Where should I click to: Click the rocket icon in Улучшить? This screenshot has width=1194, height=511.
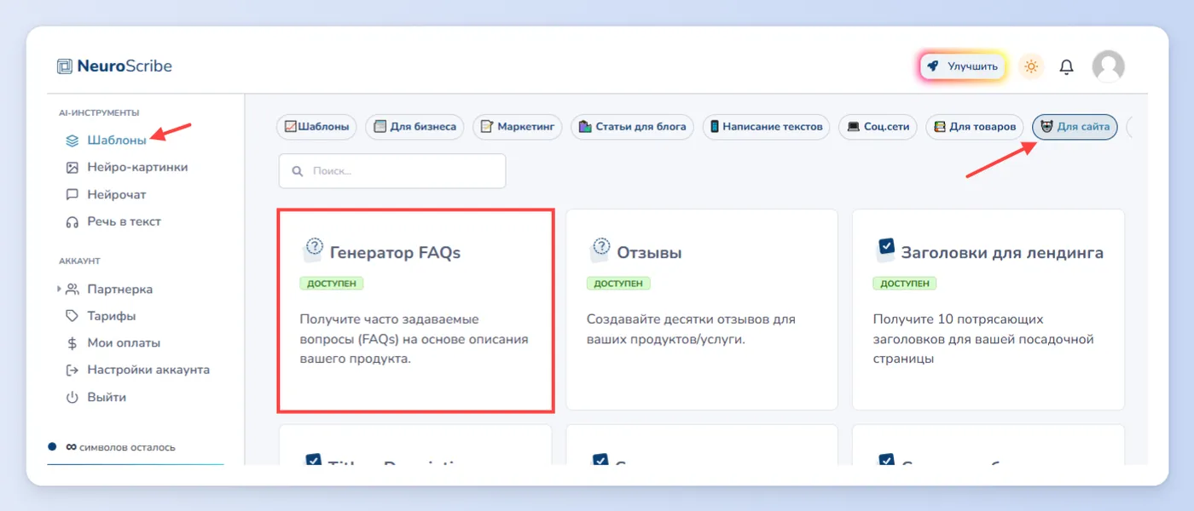coord(933,66)
